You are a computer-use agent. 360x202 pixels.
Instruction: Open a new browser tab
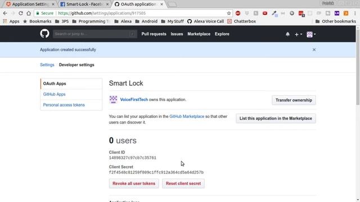[x=172, y=4]
